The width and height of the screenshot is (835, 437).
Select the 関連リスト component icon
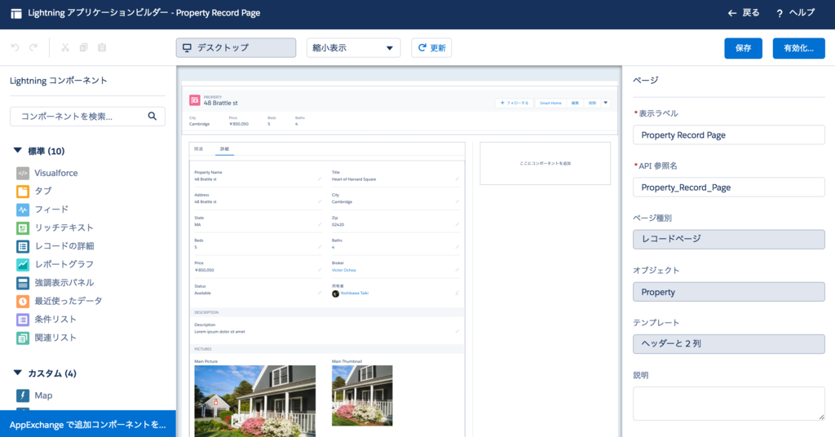22,338
